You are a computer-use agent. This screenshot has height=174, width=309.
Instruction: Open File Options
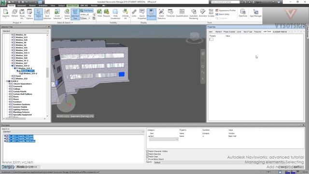tap(29, 14)
